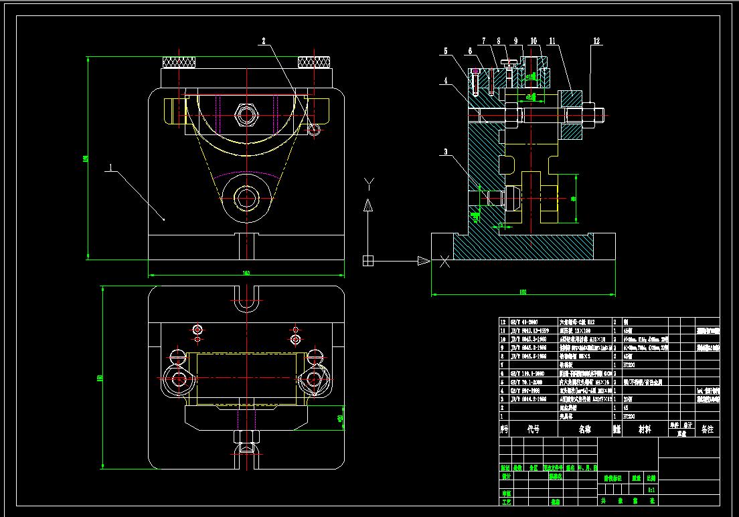Select part balloon number 8
Viewport: 739px width, 517px height.
[x=499, y=41]
